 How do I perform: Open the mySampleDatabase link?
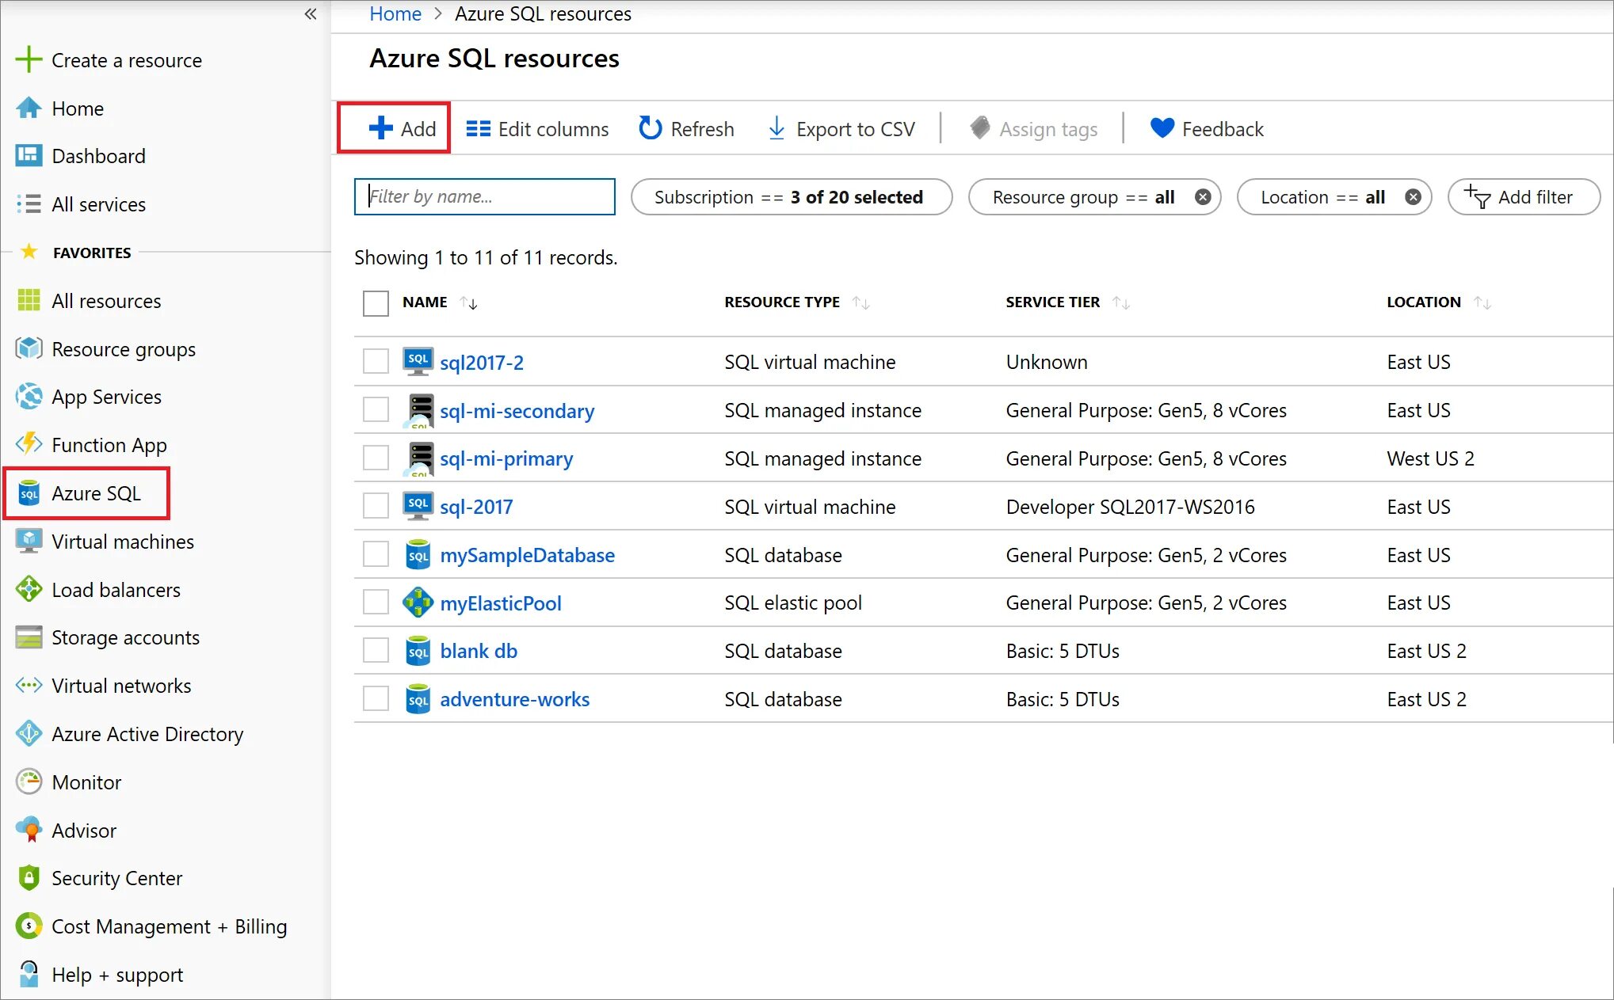(x=527, y=555)
